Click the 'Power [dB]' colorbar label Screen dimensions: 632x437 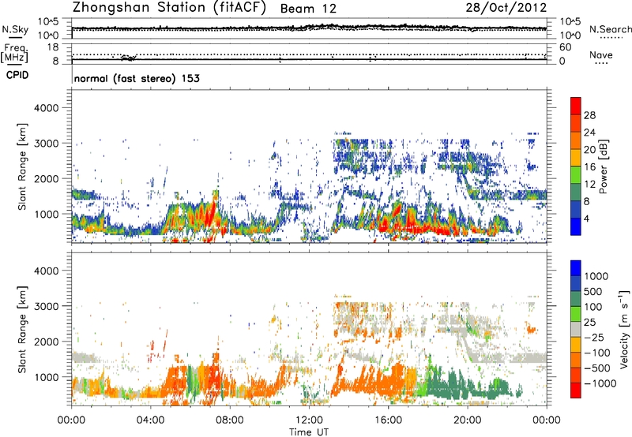(x=603, y=166)
